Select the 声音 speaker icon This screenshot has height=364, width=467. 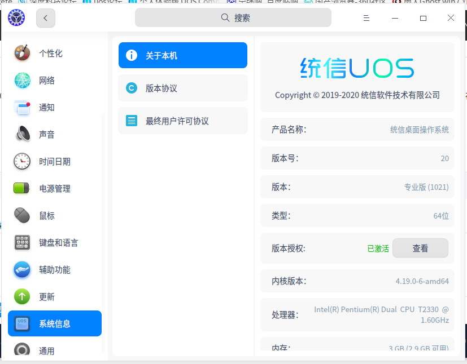click(22, 134)
